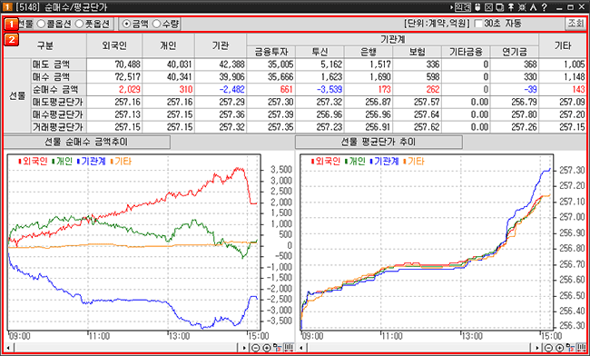Click the 외국인 column header
This screenshot has height=356, width=590.
tap(114, 45)
